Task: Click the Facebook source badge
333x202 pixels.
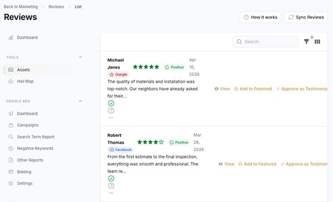Action: (120, 150)
